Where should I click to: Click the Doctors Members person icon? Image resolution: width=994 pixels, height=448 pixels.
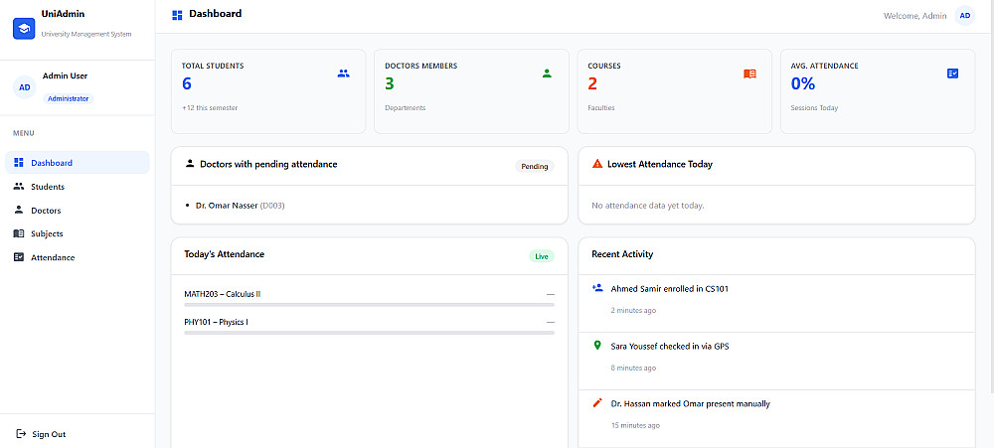[x=547, y=74]
